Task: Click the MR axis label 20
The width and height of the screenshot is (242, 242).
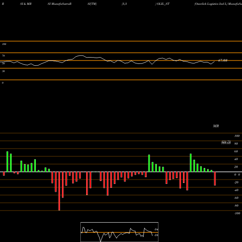Action: [236, 167]
